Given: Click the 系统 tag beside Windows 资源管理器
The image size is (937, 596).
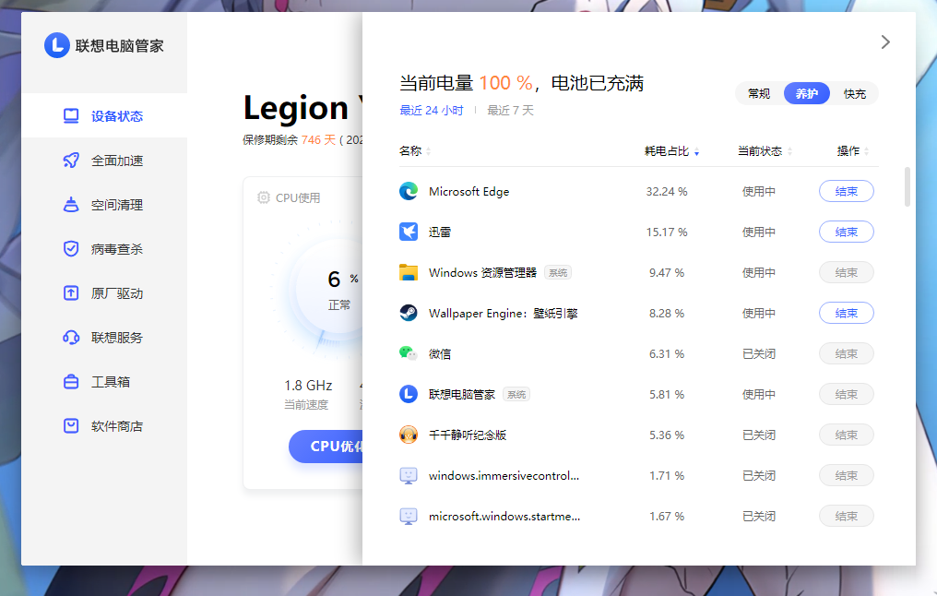Looking at the screenshot, I should pyautogui.click(x=558, y=272).
